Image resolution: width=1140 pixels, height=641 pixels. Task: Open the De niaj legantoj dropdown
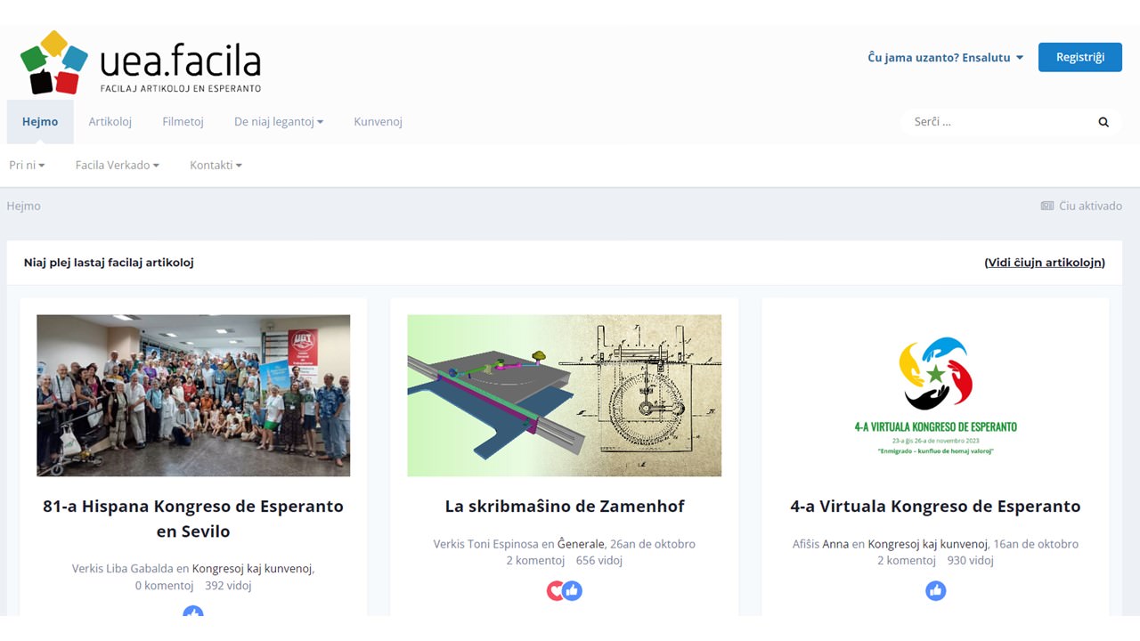pos(279,122)
